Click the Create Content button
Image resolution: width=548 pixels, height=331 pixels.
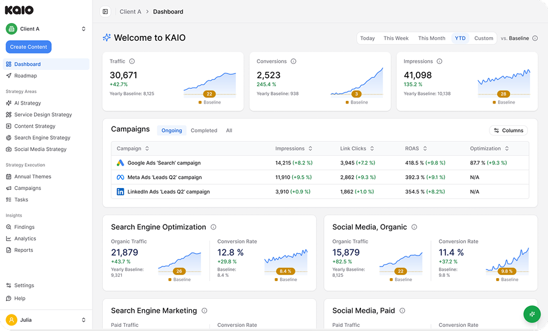coord(29,47)
